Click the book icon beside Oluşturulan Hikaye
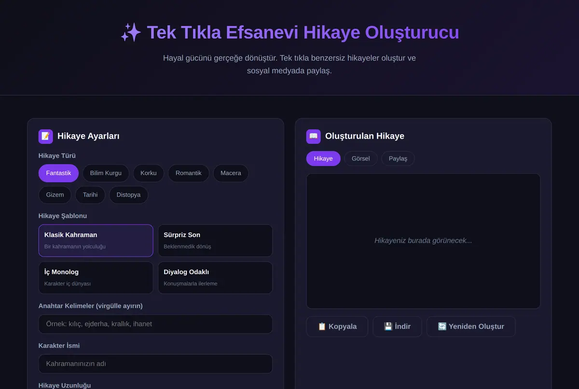This screenshot has width=579, height=389. pos(314,136)
